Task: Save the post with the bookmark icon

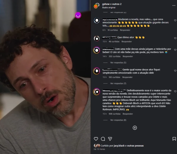Action: tap(174, 139)
